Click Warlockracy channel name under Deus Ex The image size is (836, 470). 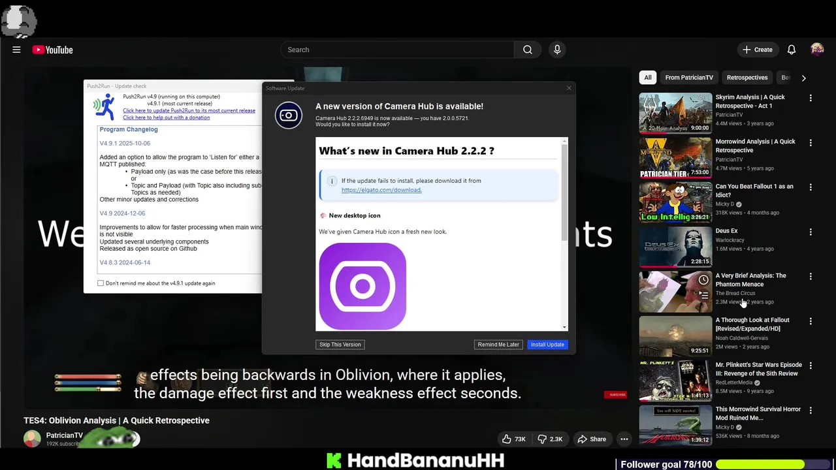coord(730,240)
